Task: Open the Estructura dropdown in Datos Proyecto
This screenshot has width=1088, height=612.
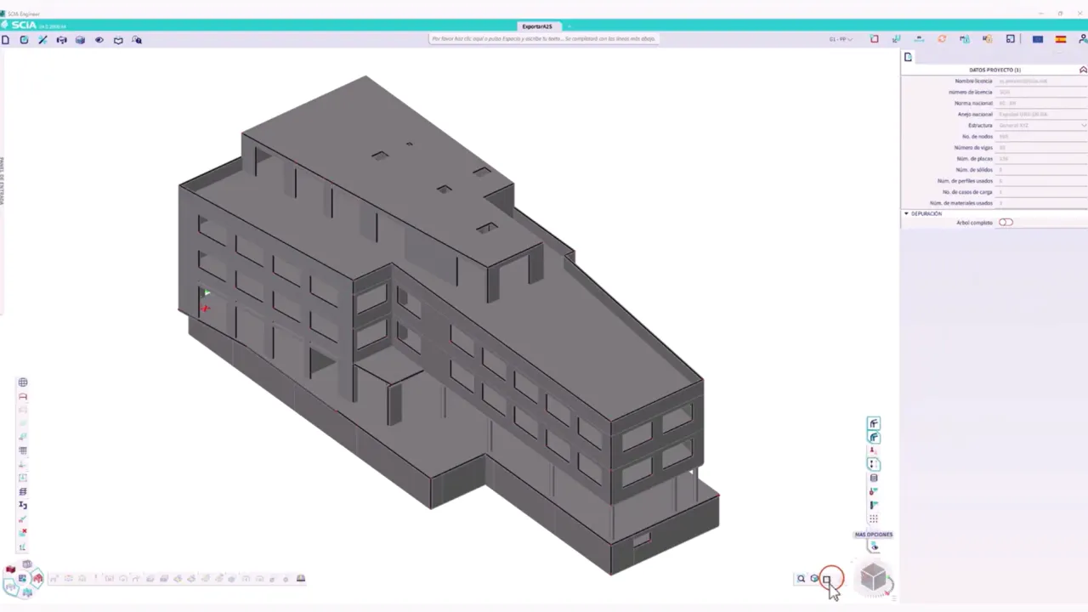Action: [x=1082, y=125]
